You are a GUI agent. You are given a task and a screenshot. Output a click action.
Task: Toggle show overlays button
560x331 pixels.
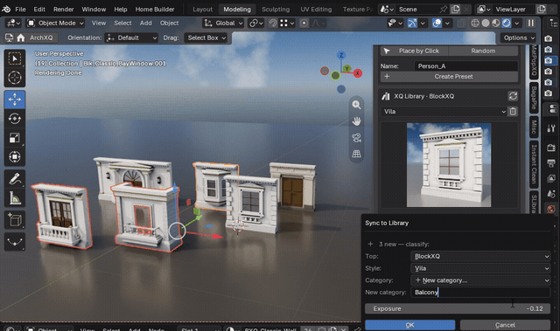point(437,24)
